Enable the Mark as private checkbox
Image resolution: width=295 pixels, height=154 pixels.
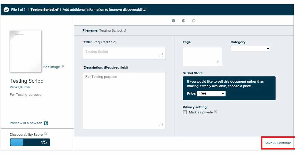(185, 113)
